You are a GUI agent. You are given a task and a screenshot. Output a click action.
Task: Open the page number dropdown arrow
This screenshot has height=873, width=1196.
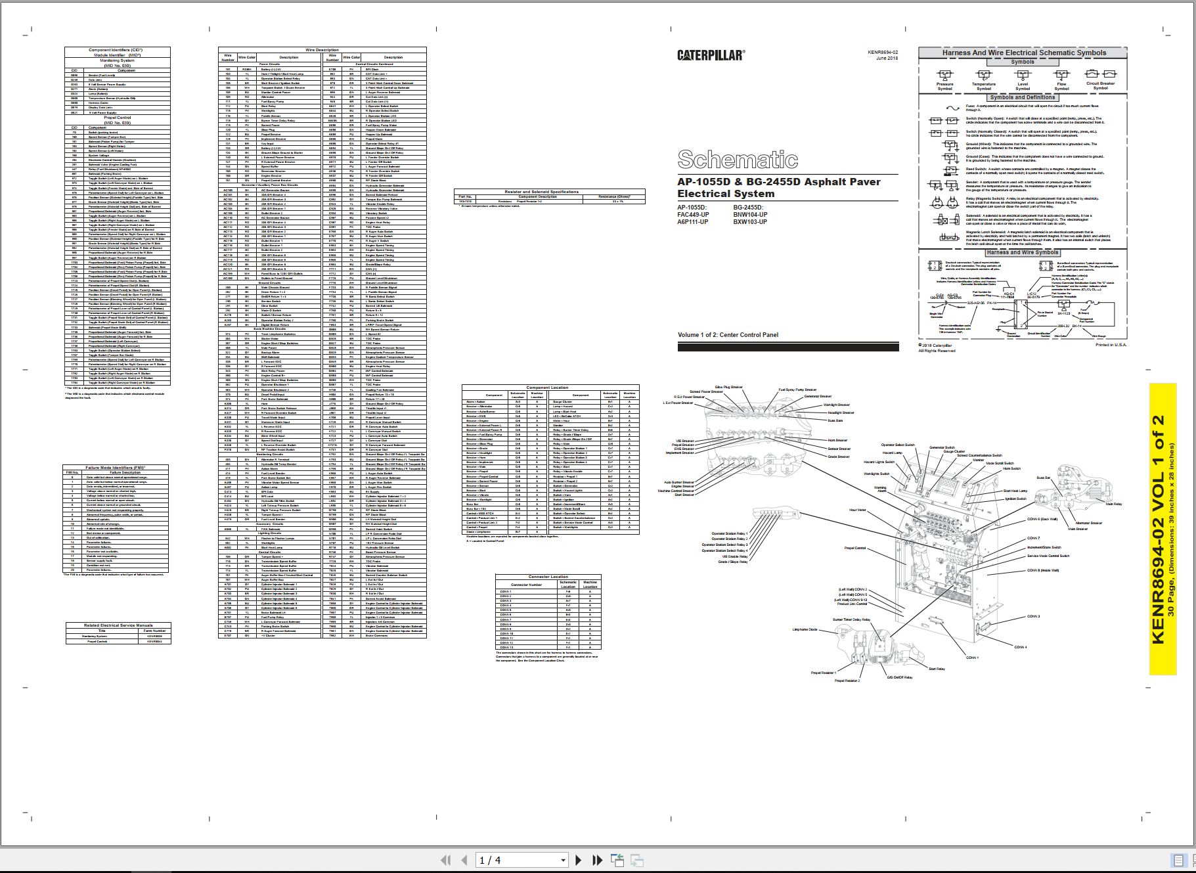pos(563,861)
